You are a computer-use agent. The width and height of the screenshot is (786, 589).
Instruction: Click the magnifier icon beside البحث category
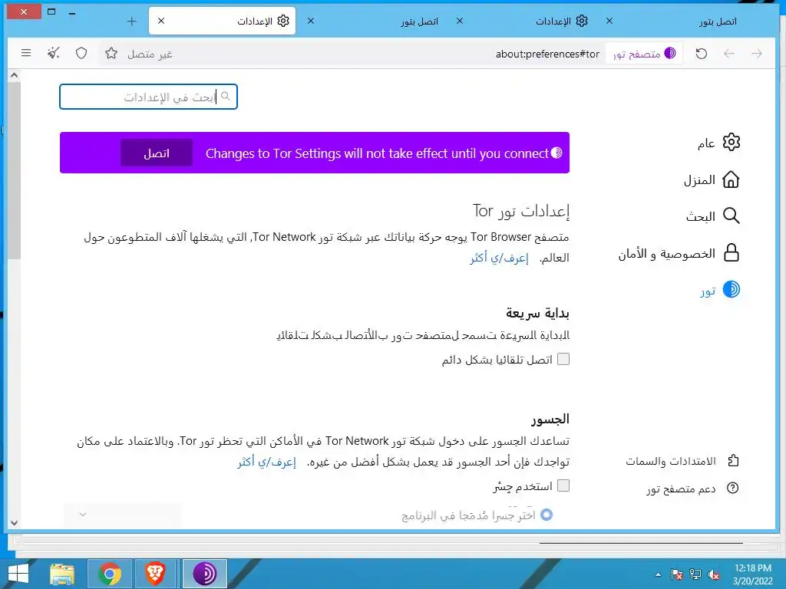click(x=732, y=216)
